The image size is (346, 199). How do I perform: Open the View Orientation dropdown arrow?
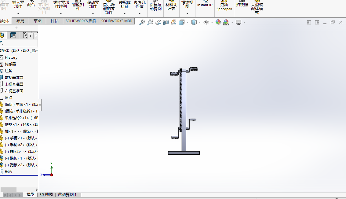188,23
